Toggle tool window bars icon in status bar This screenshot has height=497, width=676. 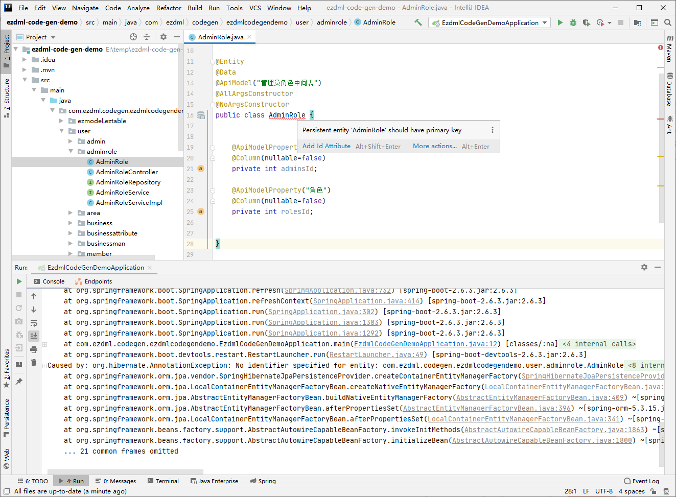[6, 491]
